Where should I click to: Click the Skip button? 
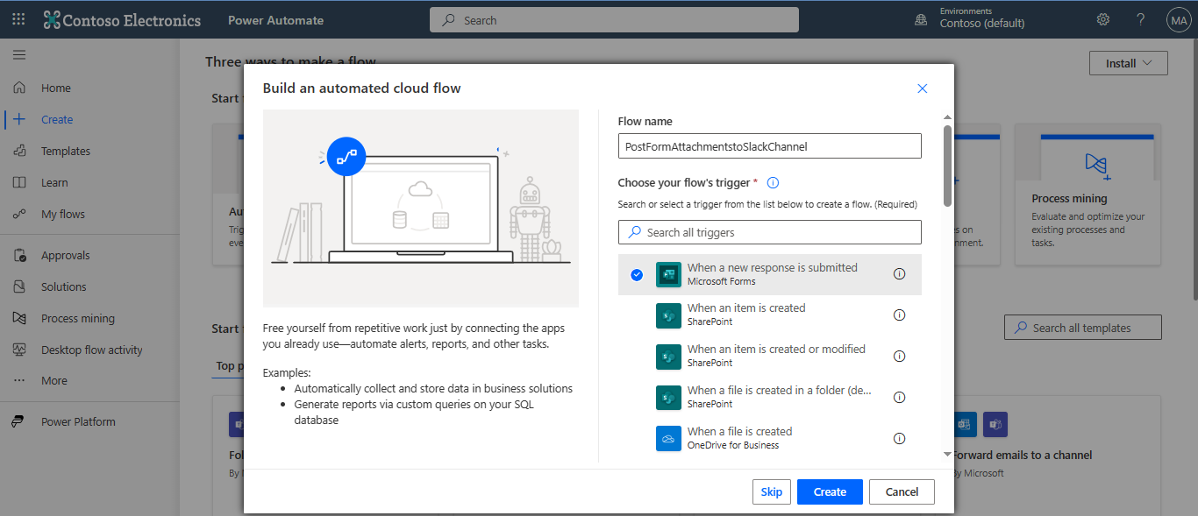(771, 491)
